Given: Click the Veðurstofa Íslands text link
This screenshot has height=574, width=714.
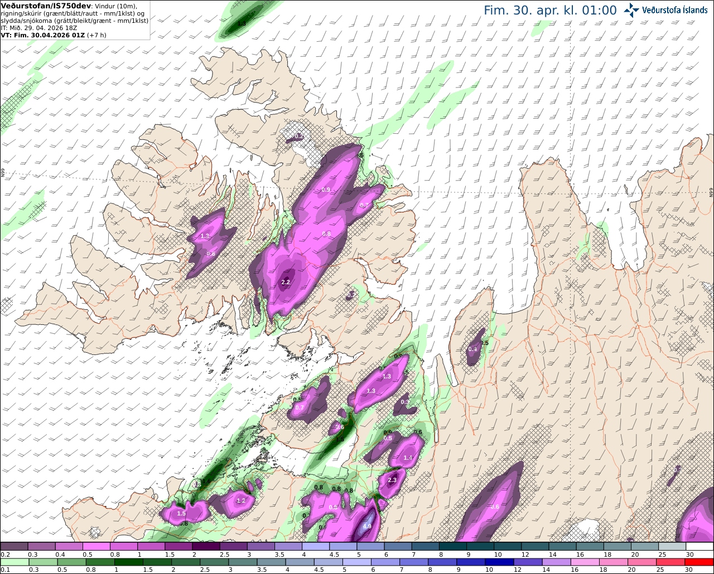Looking at the screenshot, I should click(x=675, y=9).
